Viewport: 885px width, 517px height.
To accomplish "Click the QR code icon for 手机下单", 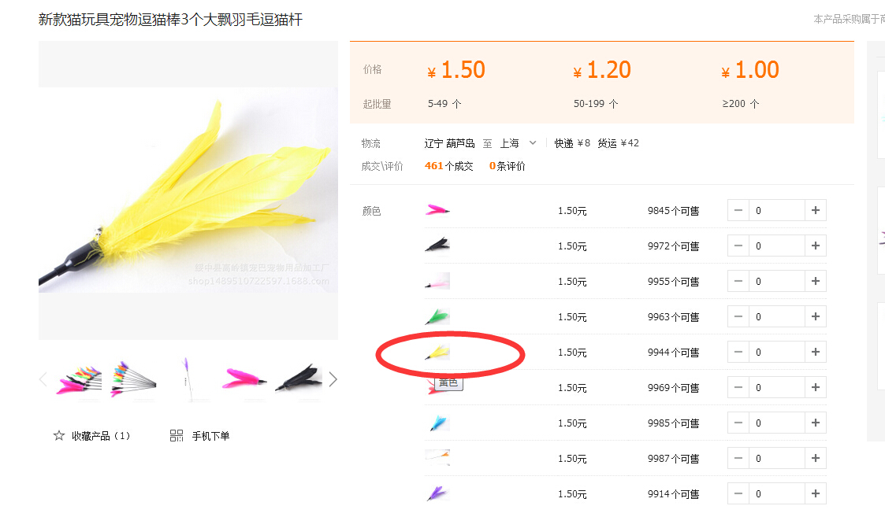I will (x=177, y=436).
